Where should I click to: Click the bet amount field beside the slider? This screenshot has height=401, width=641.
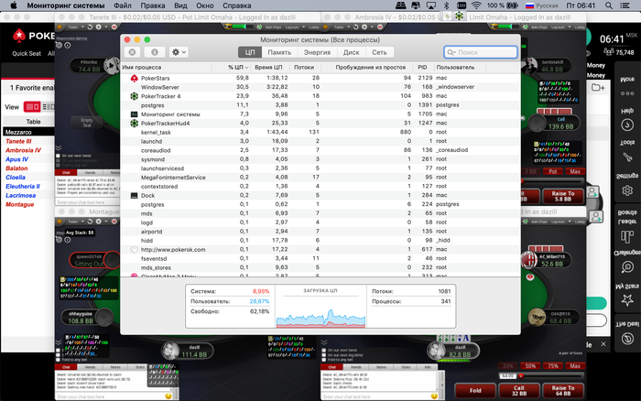[507, 375]
